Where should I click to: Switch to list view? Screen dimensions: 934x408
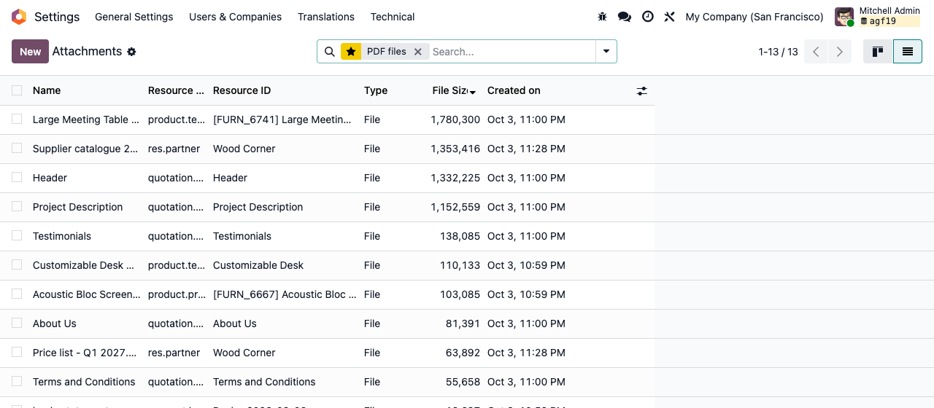pos(908,52)
